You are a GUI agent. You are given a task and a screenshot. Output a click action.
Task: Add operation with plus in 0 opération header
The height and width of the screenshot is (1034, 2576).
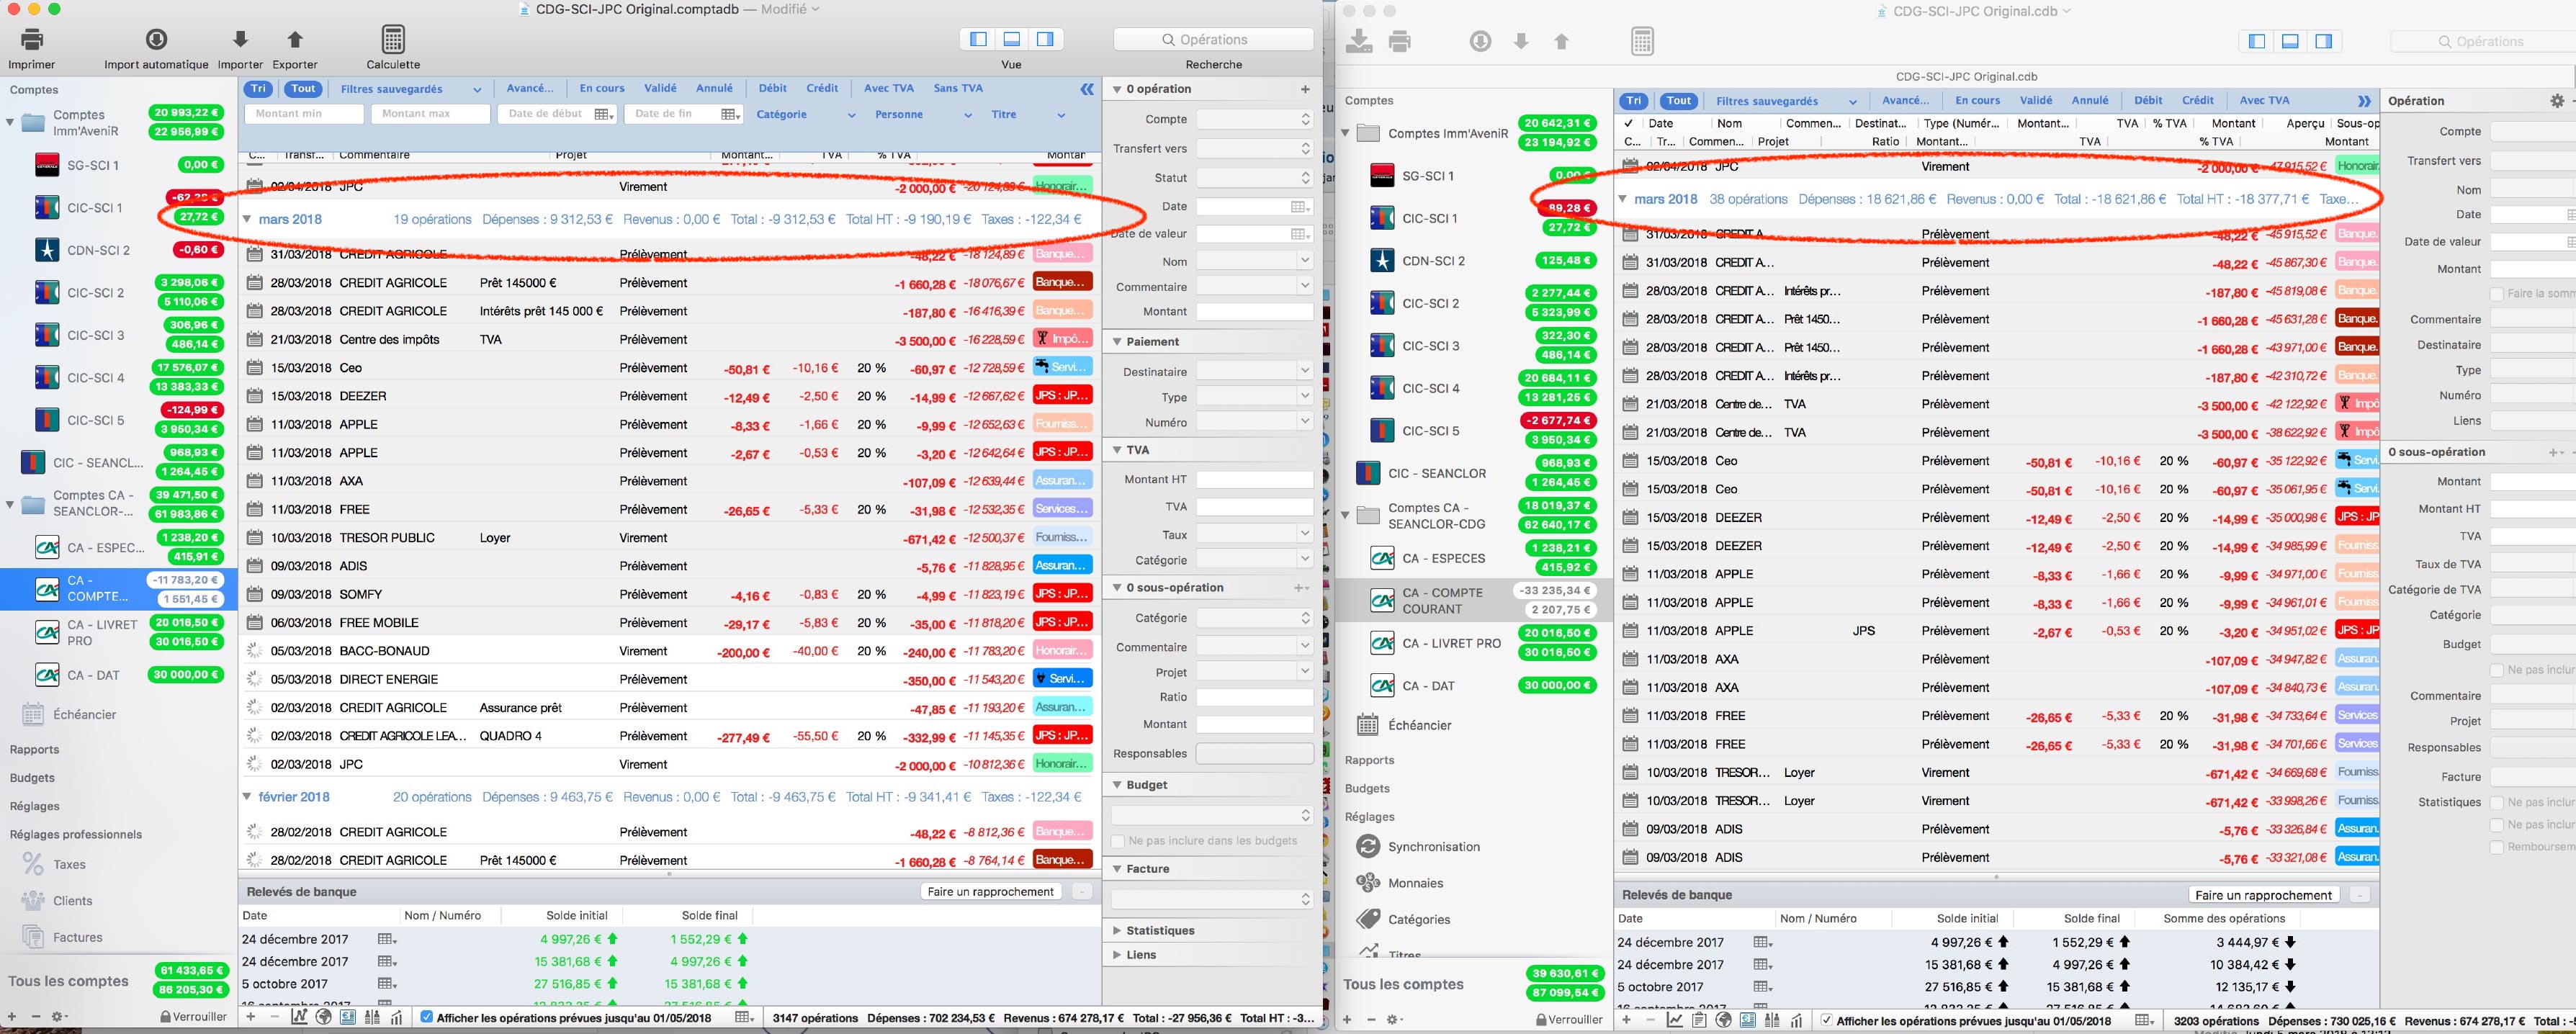(x=1305, y=89)
